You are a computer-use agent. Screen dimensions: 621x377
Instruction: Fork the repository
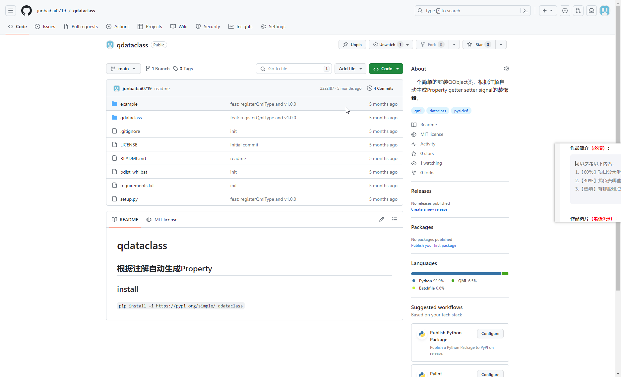(432, 44)
